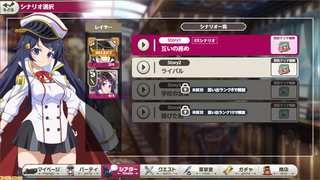Switch to the シアター theater tab
Viewport: 320px width, 180px height.
click(121, 171)
